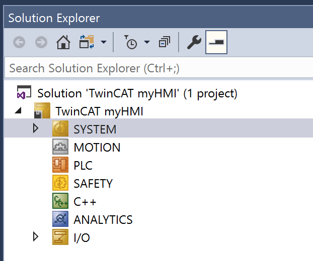Select the ANALYTICS tree item

[x=103, y=220]
